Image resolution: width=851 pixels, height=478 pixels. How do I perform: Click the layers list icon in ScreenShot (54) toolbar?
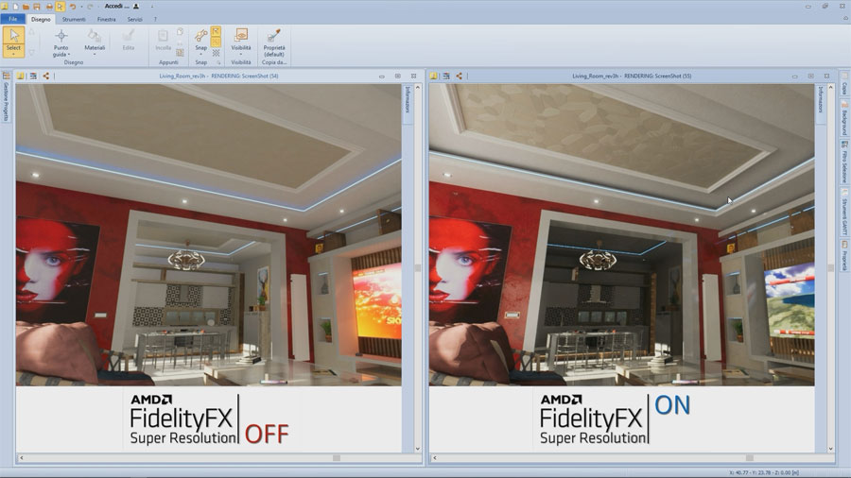33,76
